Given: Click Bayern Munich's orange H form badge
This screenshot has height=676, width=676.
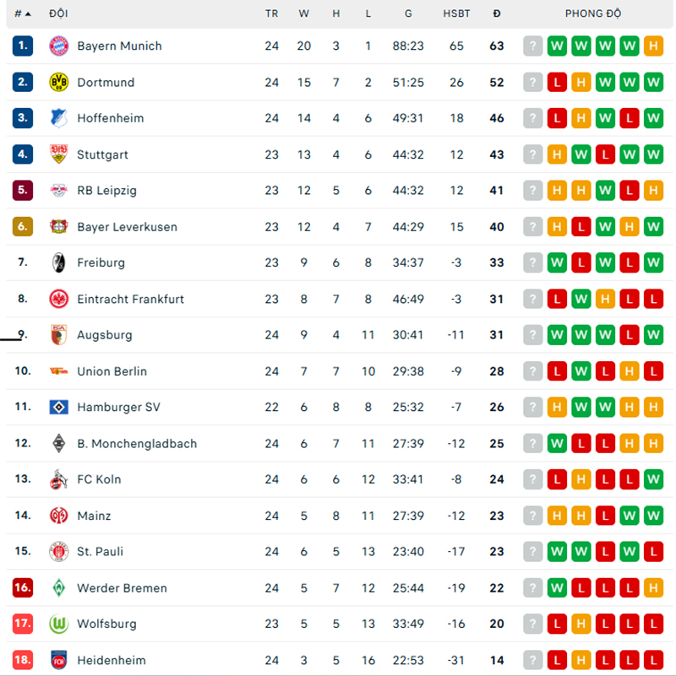Looking at the screenshot, I should click(x=653, y=46).
